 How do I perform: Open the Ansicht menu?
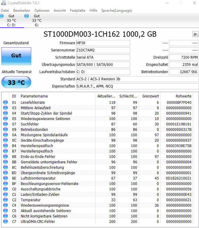click(60, 11)
